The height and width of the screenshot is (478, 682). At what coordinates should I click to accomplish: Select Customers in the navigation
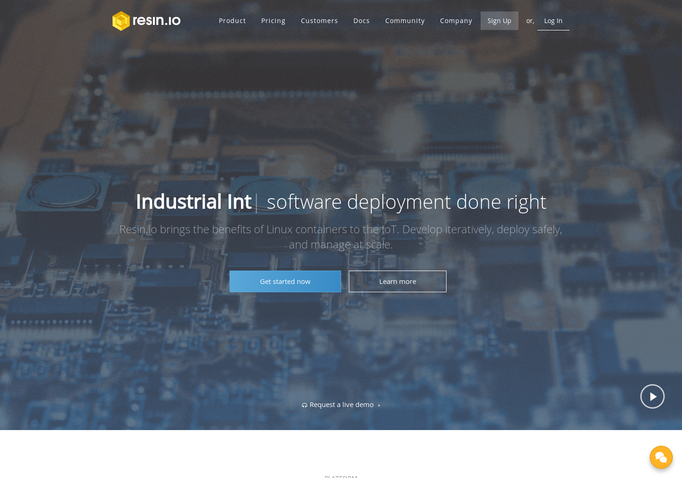click(319, 21)
